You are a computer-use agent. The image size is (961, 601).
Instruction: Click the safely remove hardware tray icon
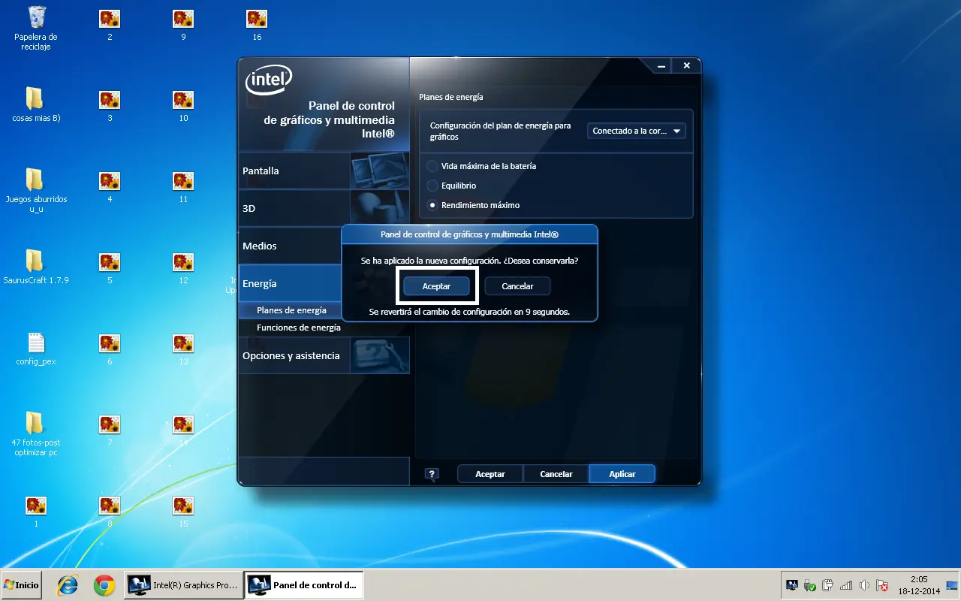(x=810, y=585)
